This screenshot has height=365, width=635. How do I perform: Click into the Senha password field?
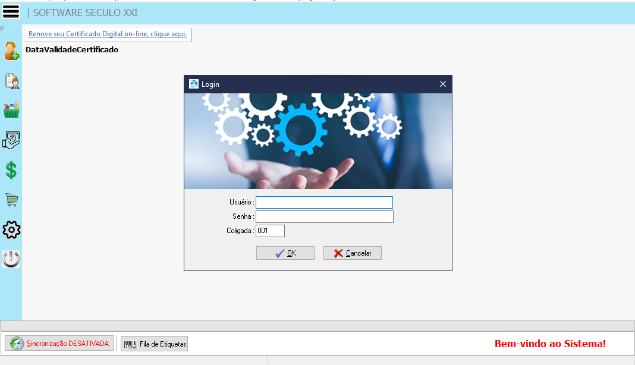(x=324, y=216)
